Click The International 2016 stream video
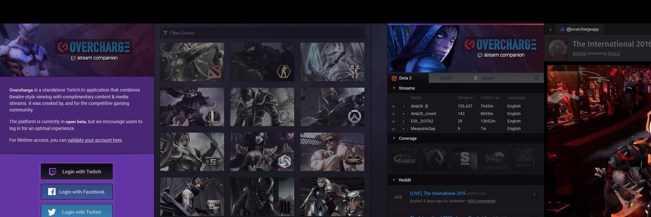 pyautogui.click(x=599, y=141)
